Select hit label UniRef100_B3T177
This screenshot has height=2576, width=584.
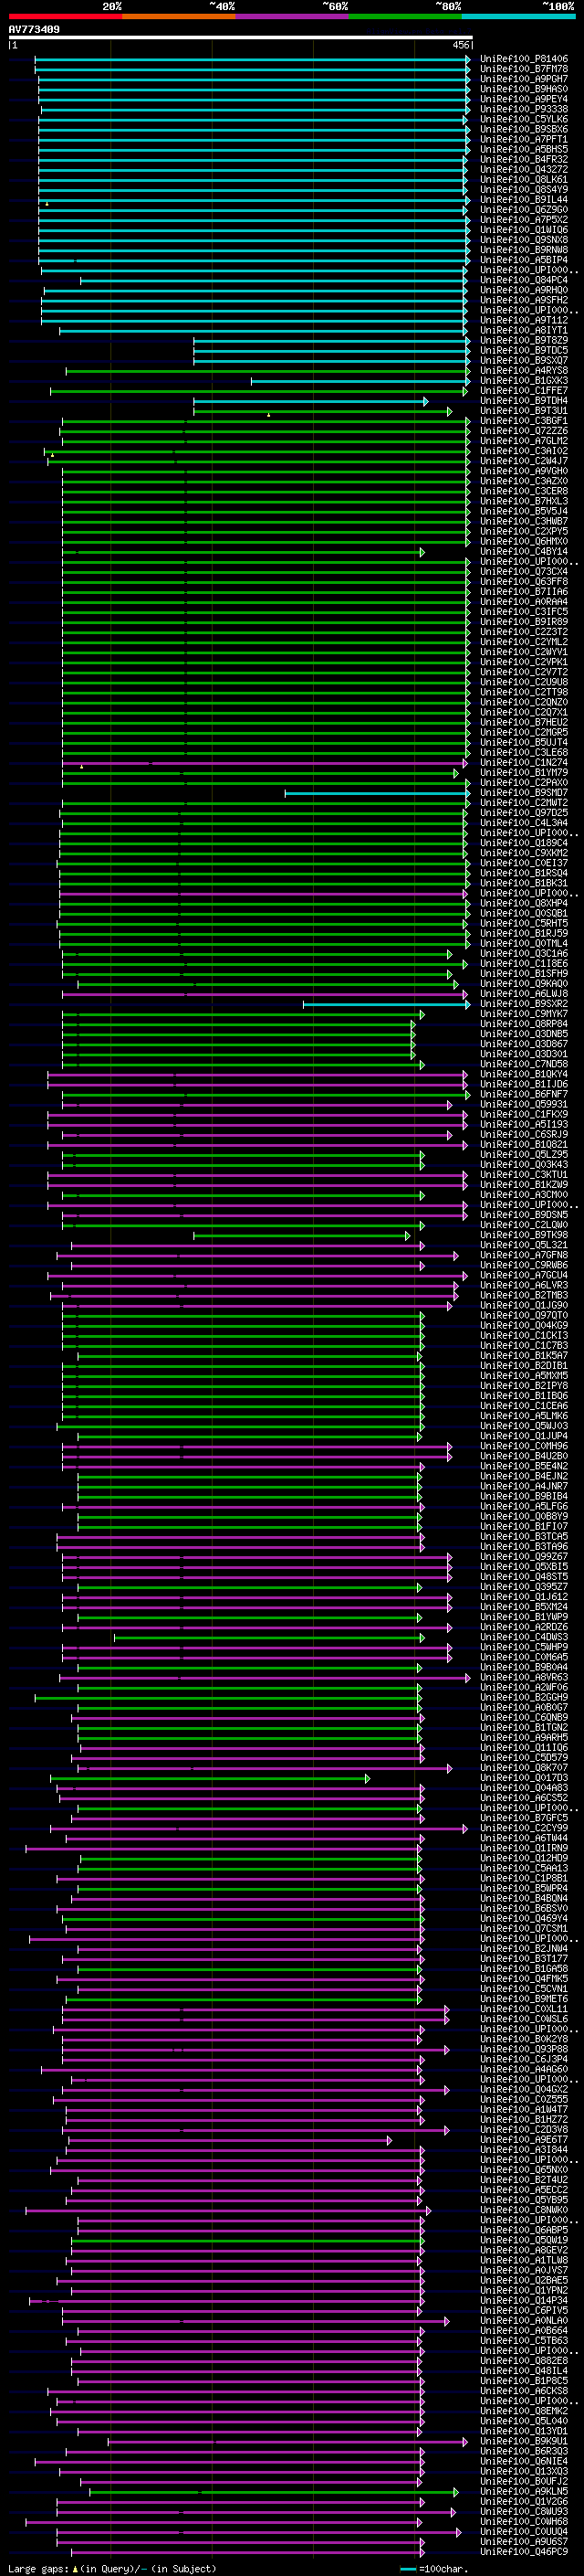(524, 1959)
